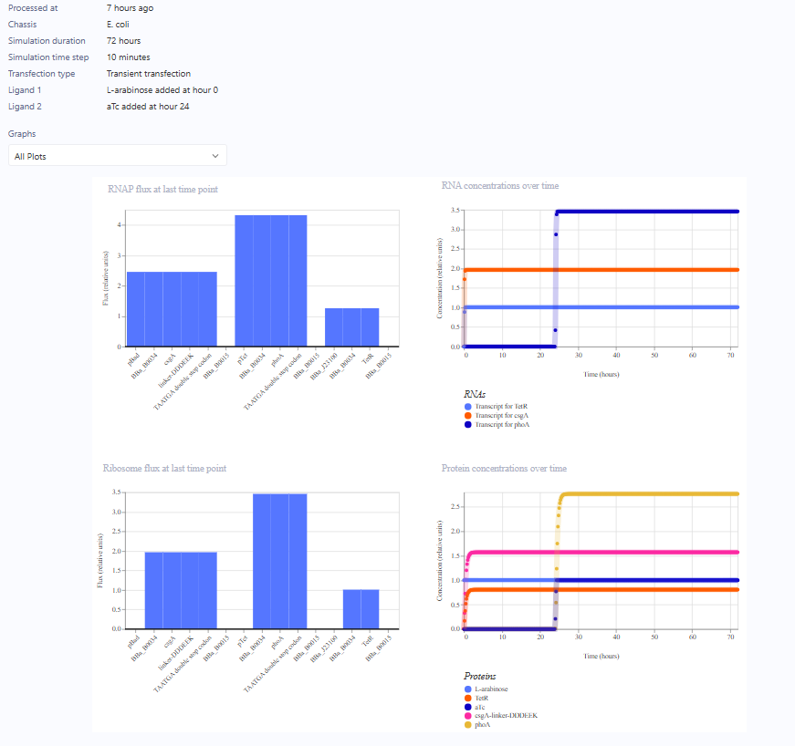Select the 'E. coli' chassis value

[118, 25]
